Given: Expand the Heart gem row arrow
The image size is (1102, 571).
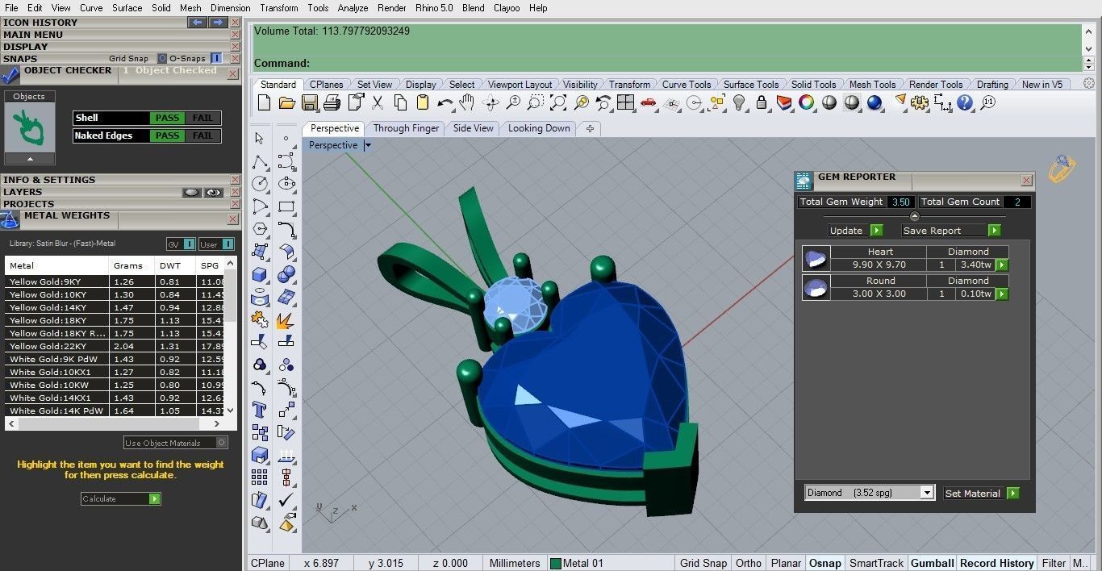Looking at the screenshot, I should (1002, 265).
